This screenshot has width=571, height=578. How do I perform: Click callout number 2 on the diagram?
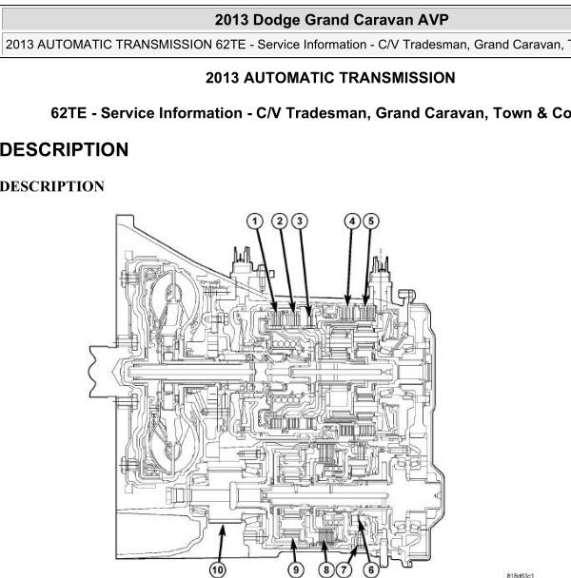[x=280, y=222]
